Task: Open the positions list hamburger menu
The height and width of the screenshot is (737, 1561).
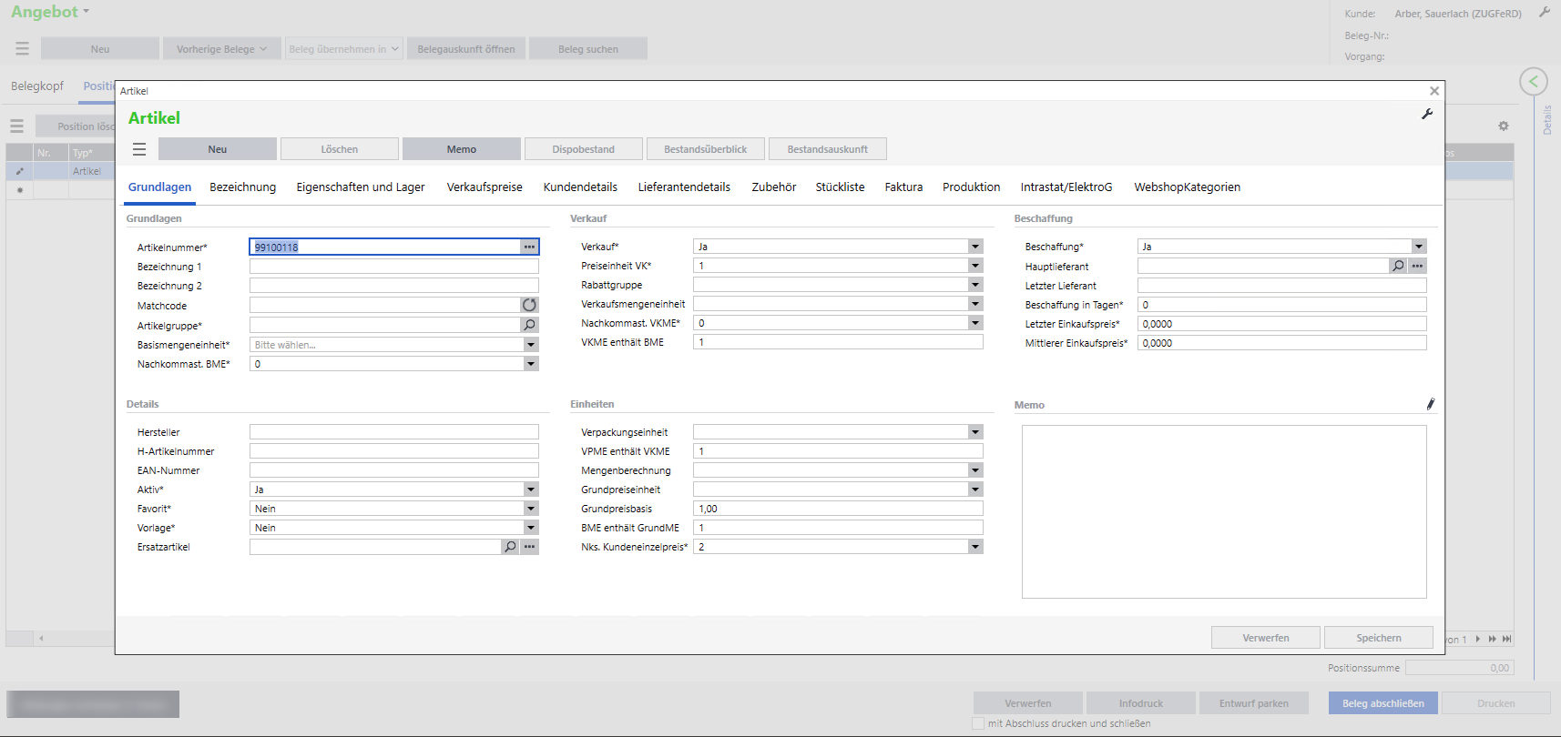Action: pyautogui.click(x=17, y=126)
